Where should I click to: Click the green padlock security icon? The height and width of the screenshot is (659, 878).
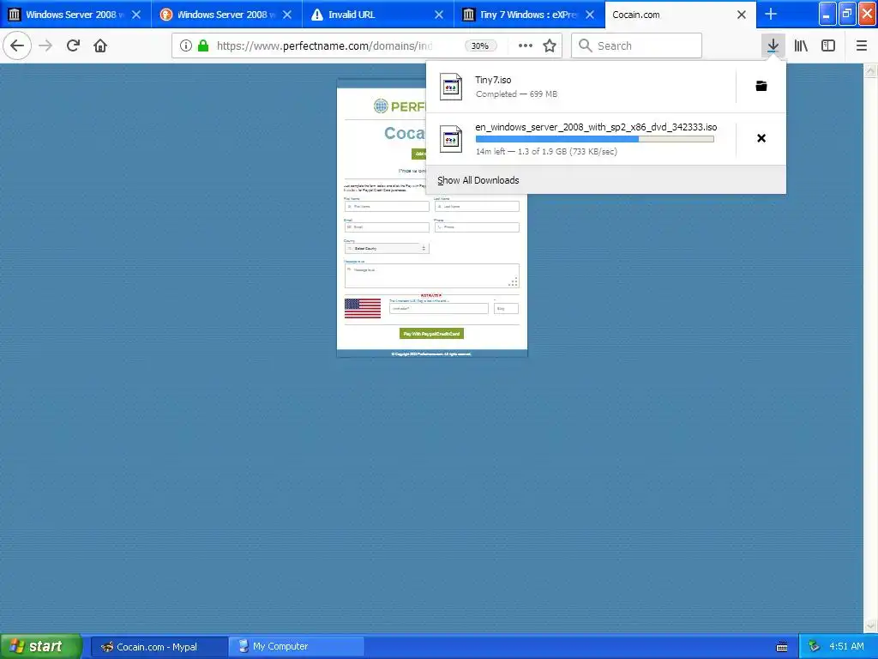pyautogui.click(x=203, y=45)
